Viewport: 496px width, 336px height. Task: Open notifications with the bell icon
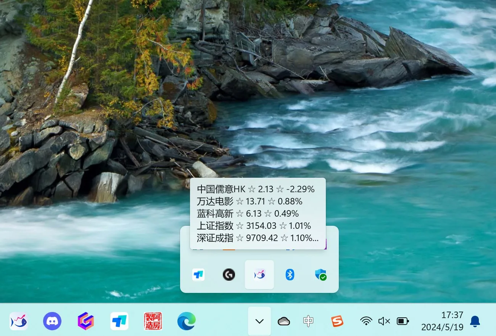[x=475, y=321]
